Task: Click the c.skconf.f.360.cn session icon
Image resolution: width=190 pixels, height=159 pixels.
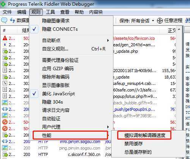Action: [5, 154]
